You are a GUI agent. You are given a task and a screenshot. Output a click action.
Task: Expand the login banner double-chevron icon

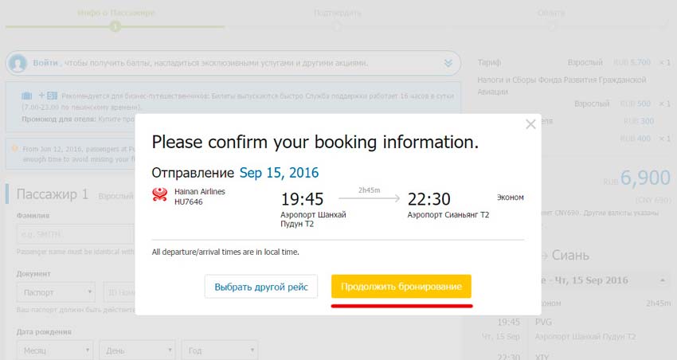[448, 63]
